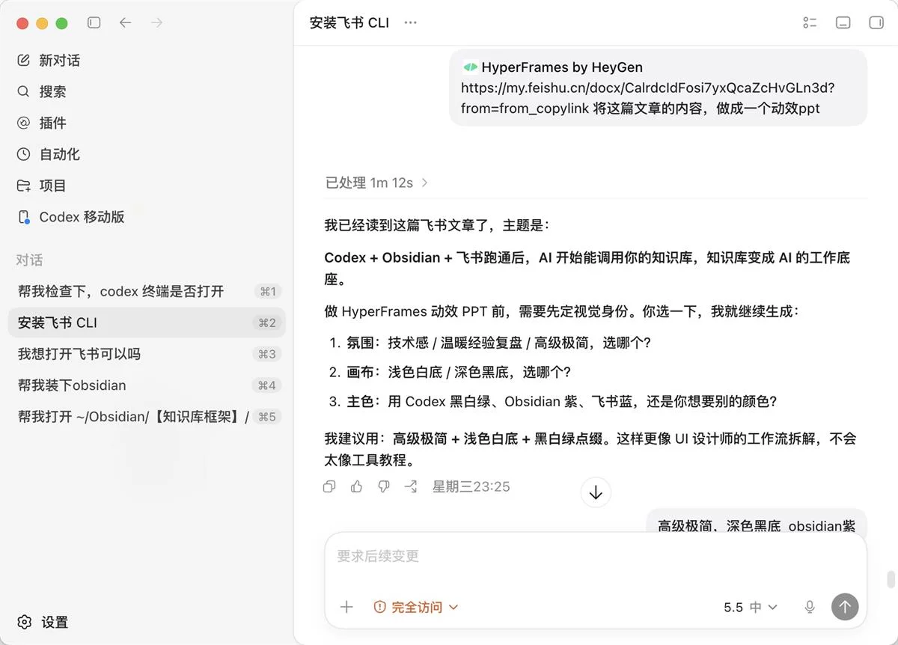Click the 设置 gear icon
898x645 pixels.
click(25, 623)
